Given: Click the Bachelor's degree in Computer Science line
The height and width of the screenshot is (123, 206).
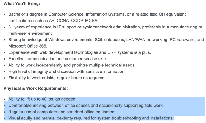Looking at the screenshot, I should click(97, 14).
